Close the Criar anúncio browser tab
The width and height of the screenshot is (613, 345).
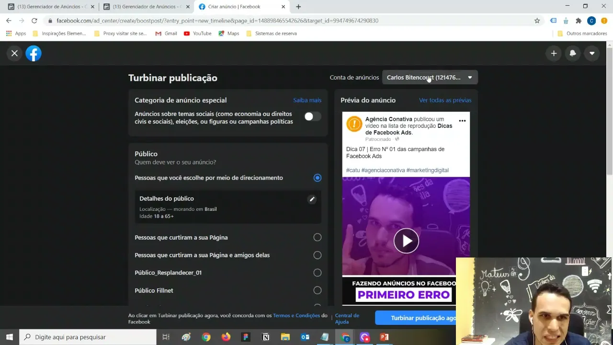pyautogui.click(x=284, y=7)
